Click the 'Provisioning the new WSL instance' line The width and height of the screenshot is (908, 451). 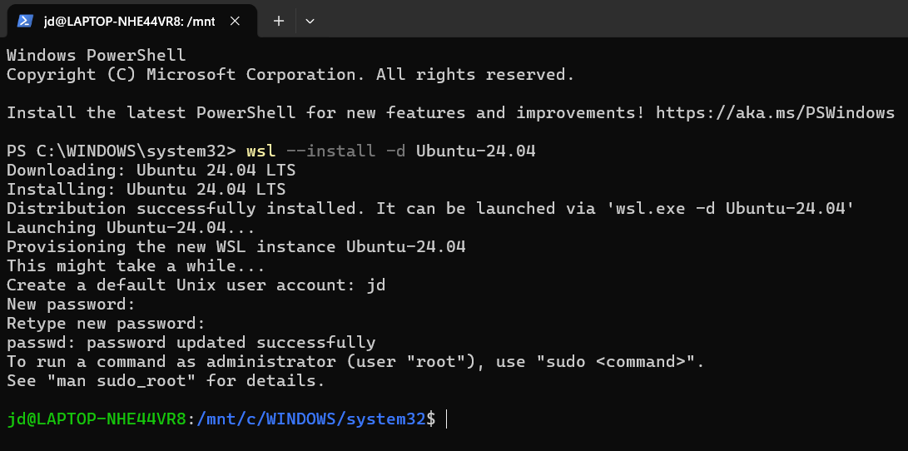236,247
